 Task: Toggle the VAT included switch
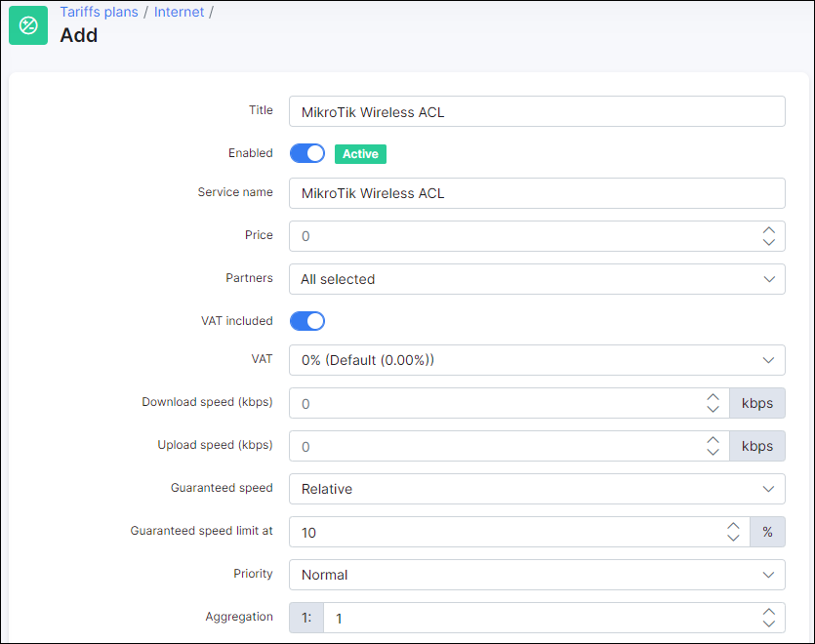(x=307, y=321)
